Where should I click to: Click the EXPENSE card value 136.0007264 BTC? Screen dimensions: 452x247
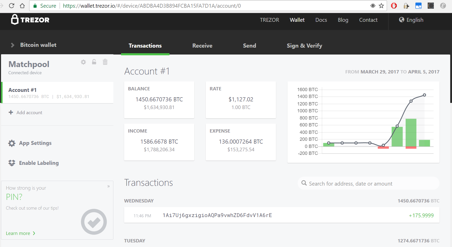tap(241, 142)
